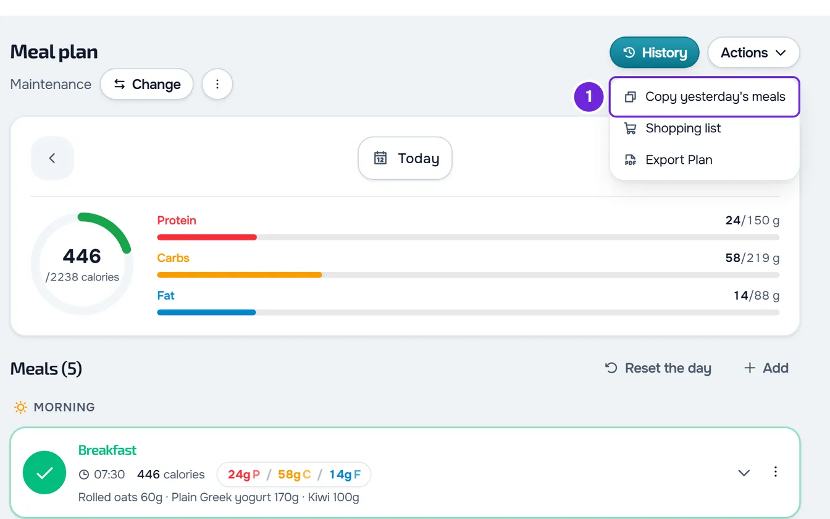
Task: Open the Shopping list
Action: (x=705, y=128)
